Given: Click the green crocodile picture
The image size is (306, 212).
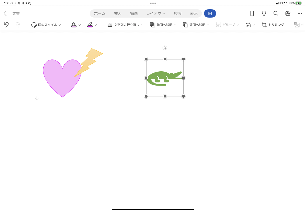Looking at the screenshot, I should point(164,78).
